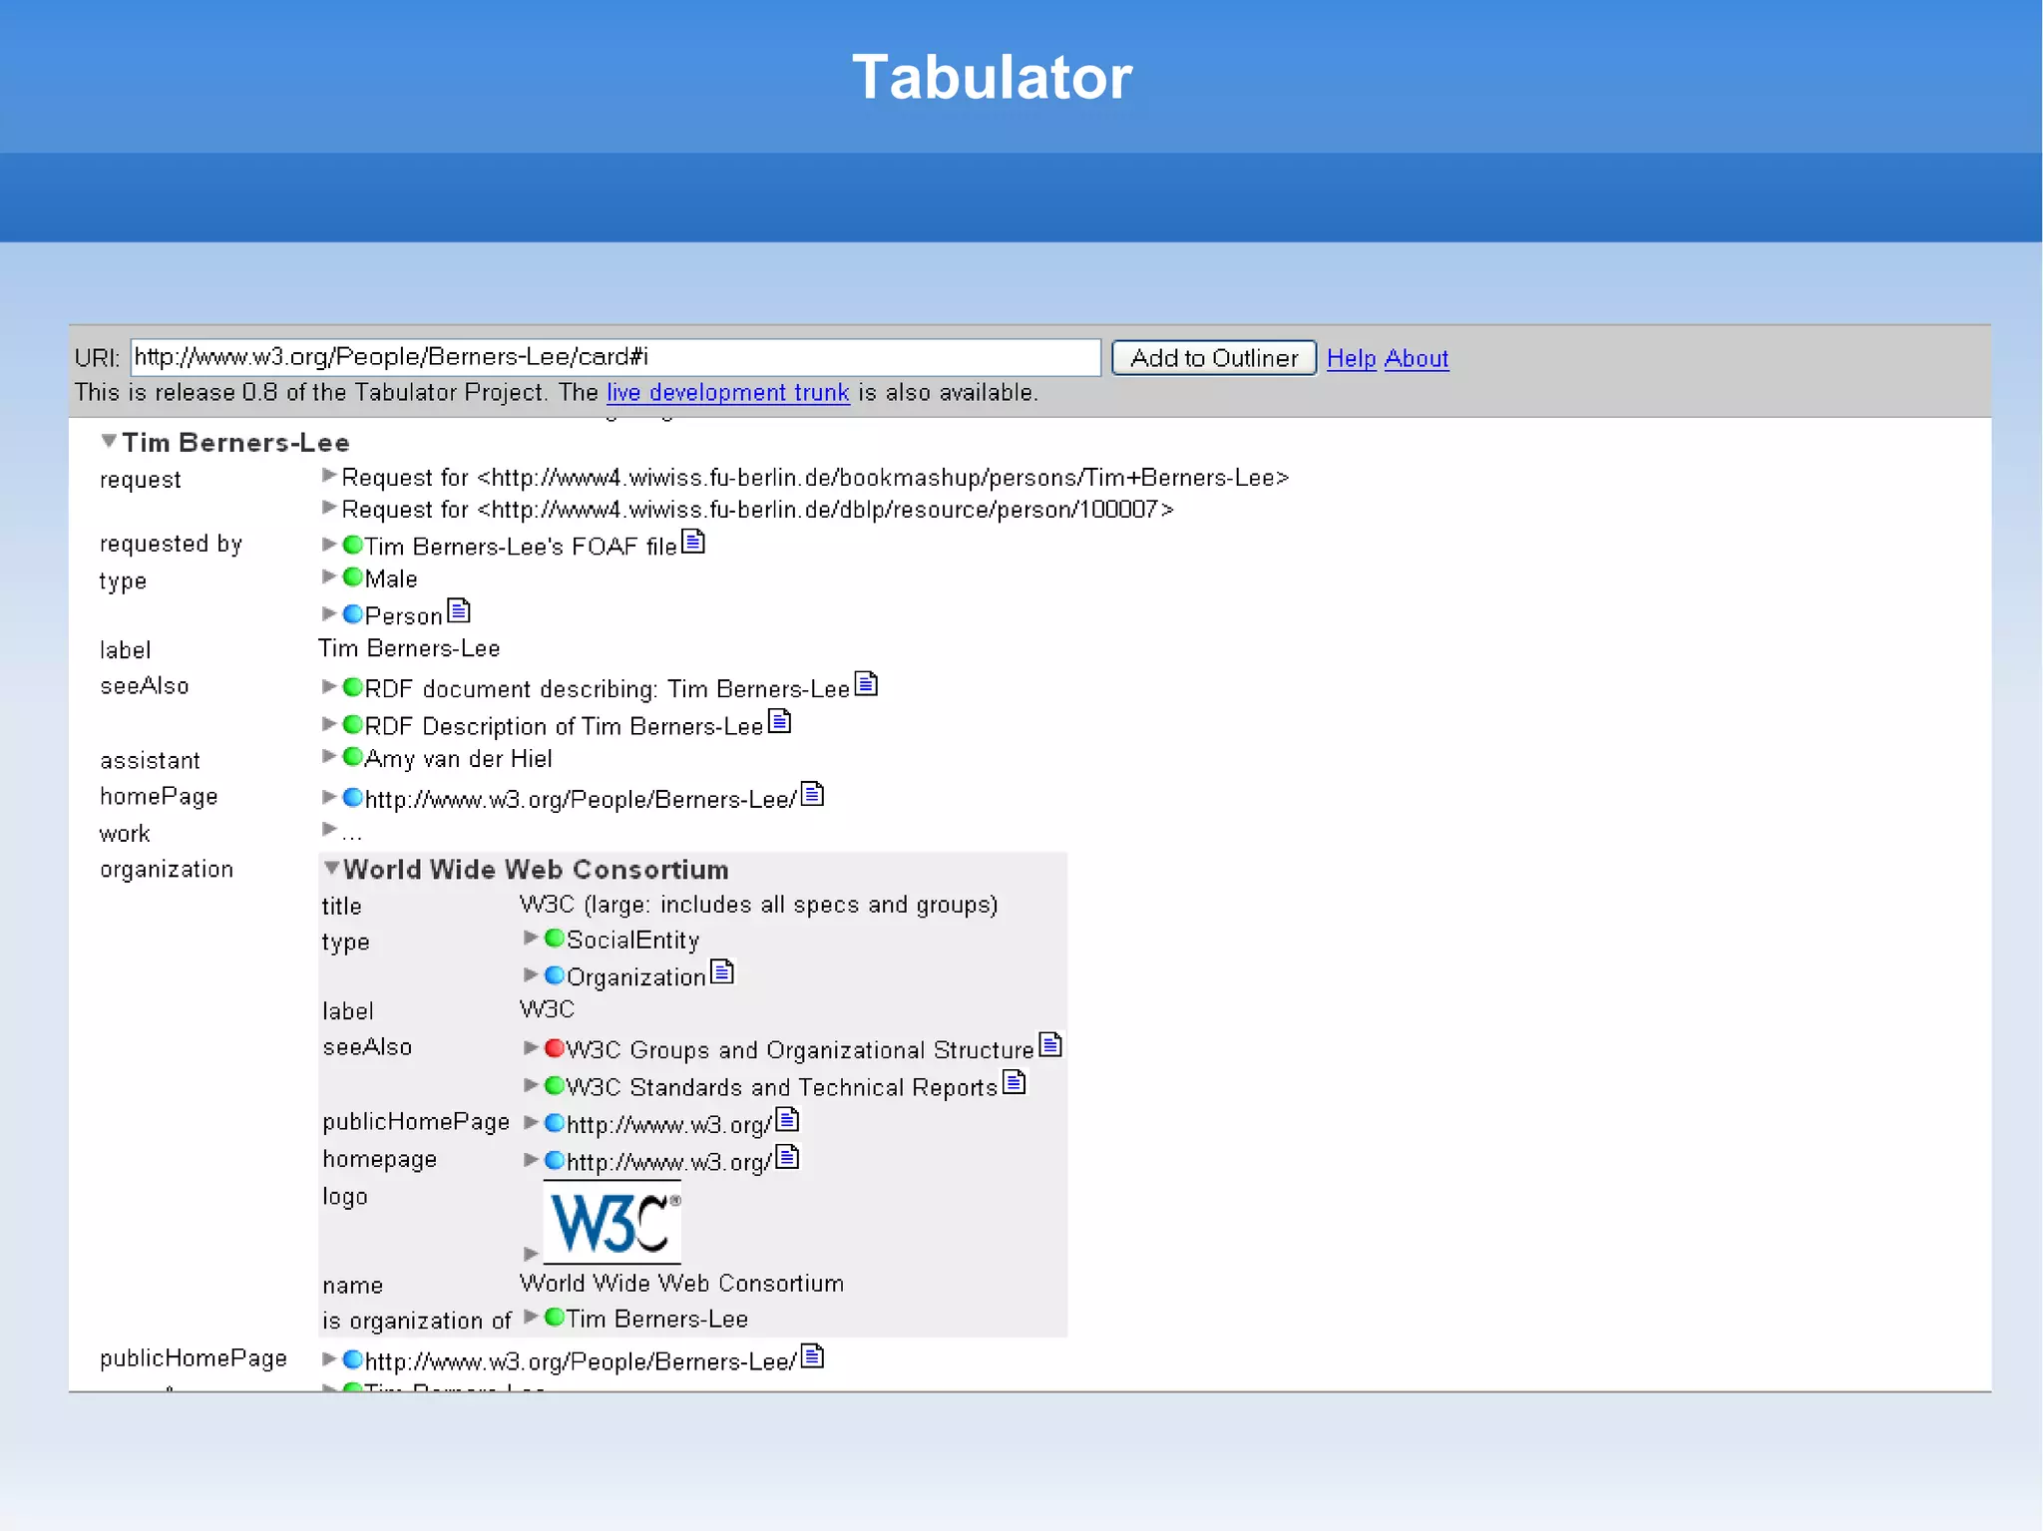Open document icon after W3C Groups and Organizational Structure
2043x1531 pixels.
(1050, 1044)
